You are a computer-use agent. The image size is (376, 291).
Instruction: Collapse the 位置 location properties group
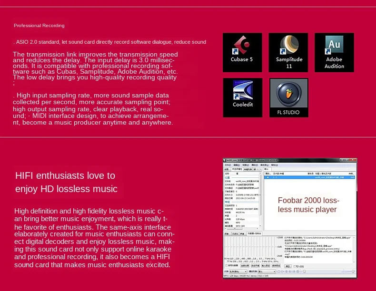click(x=227, y=178)
